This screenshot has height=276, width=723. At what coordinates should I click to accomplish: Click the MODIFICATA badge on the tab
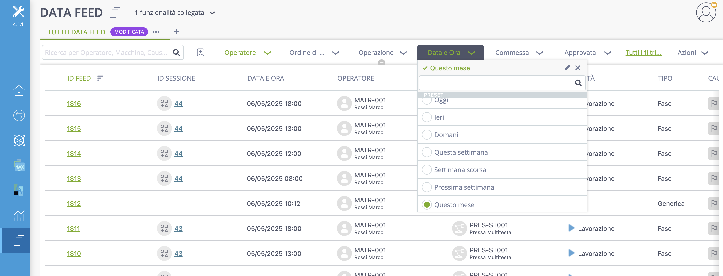tap(129, 32)
